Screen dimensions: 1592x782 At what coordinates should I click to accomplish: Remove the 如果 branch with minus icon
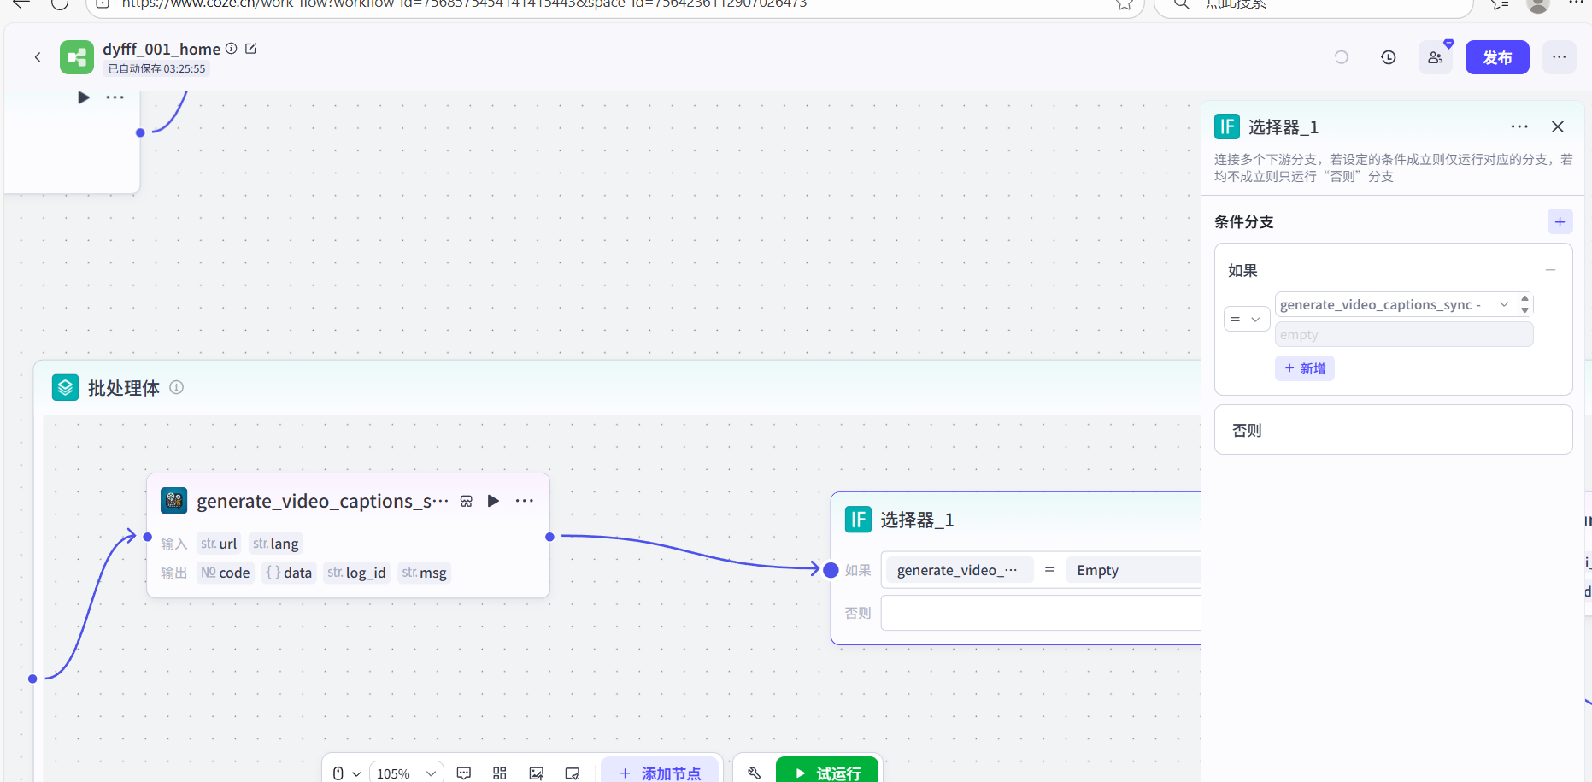[1550, 270]
